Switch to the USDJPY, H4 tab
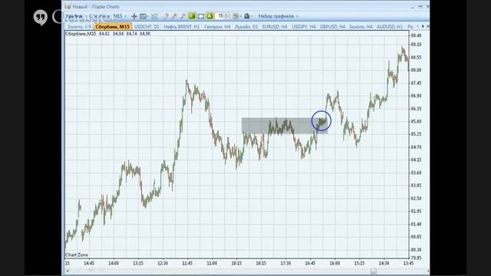491x276 pixels. (304, 27)
